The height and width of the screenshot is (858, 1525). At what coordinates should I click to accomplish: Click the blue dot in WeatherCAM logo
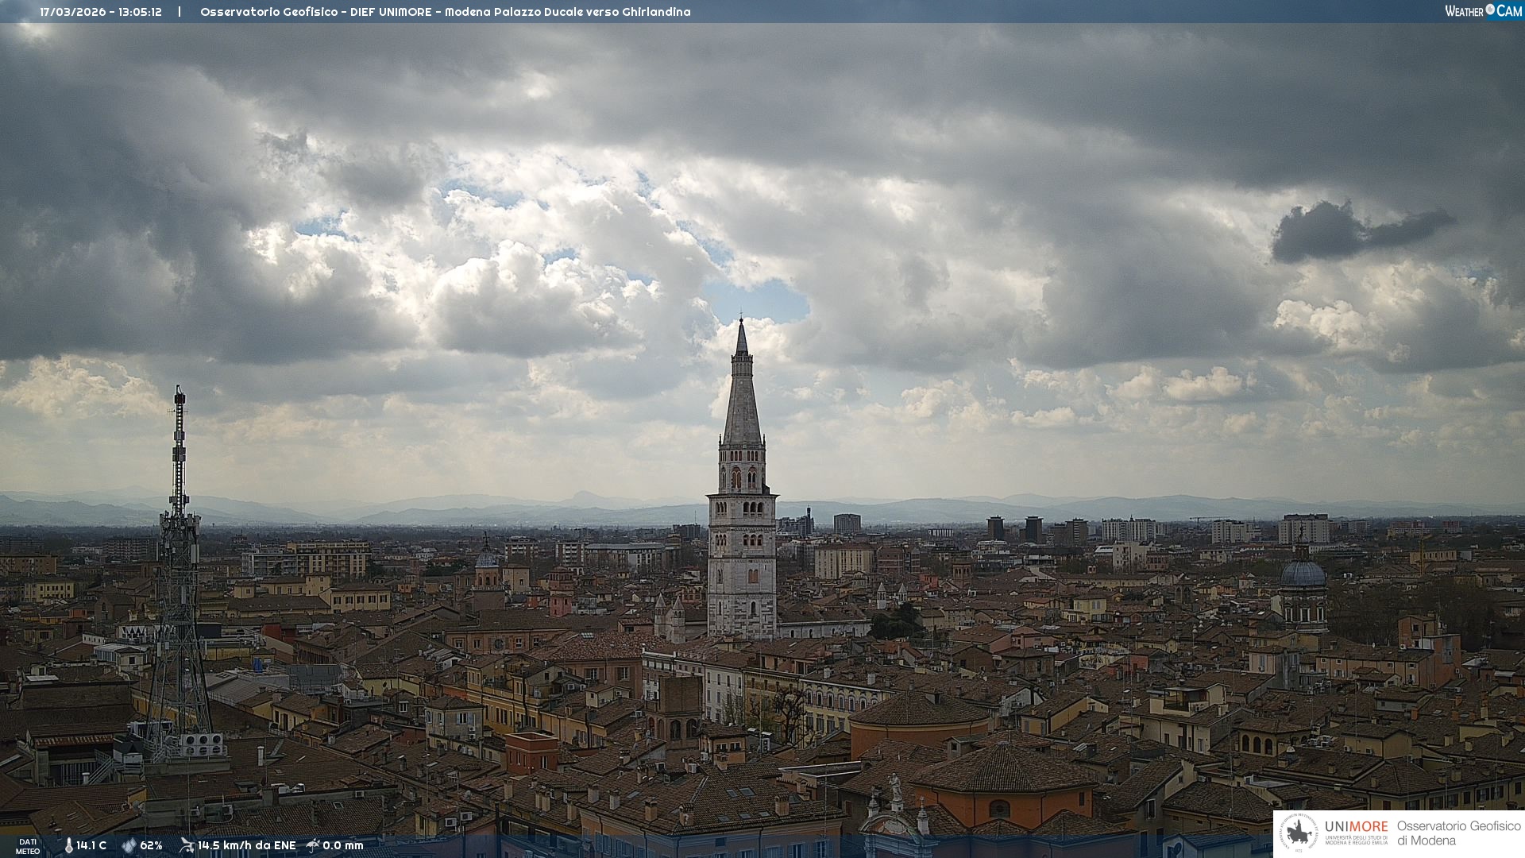[1490, 10]
